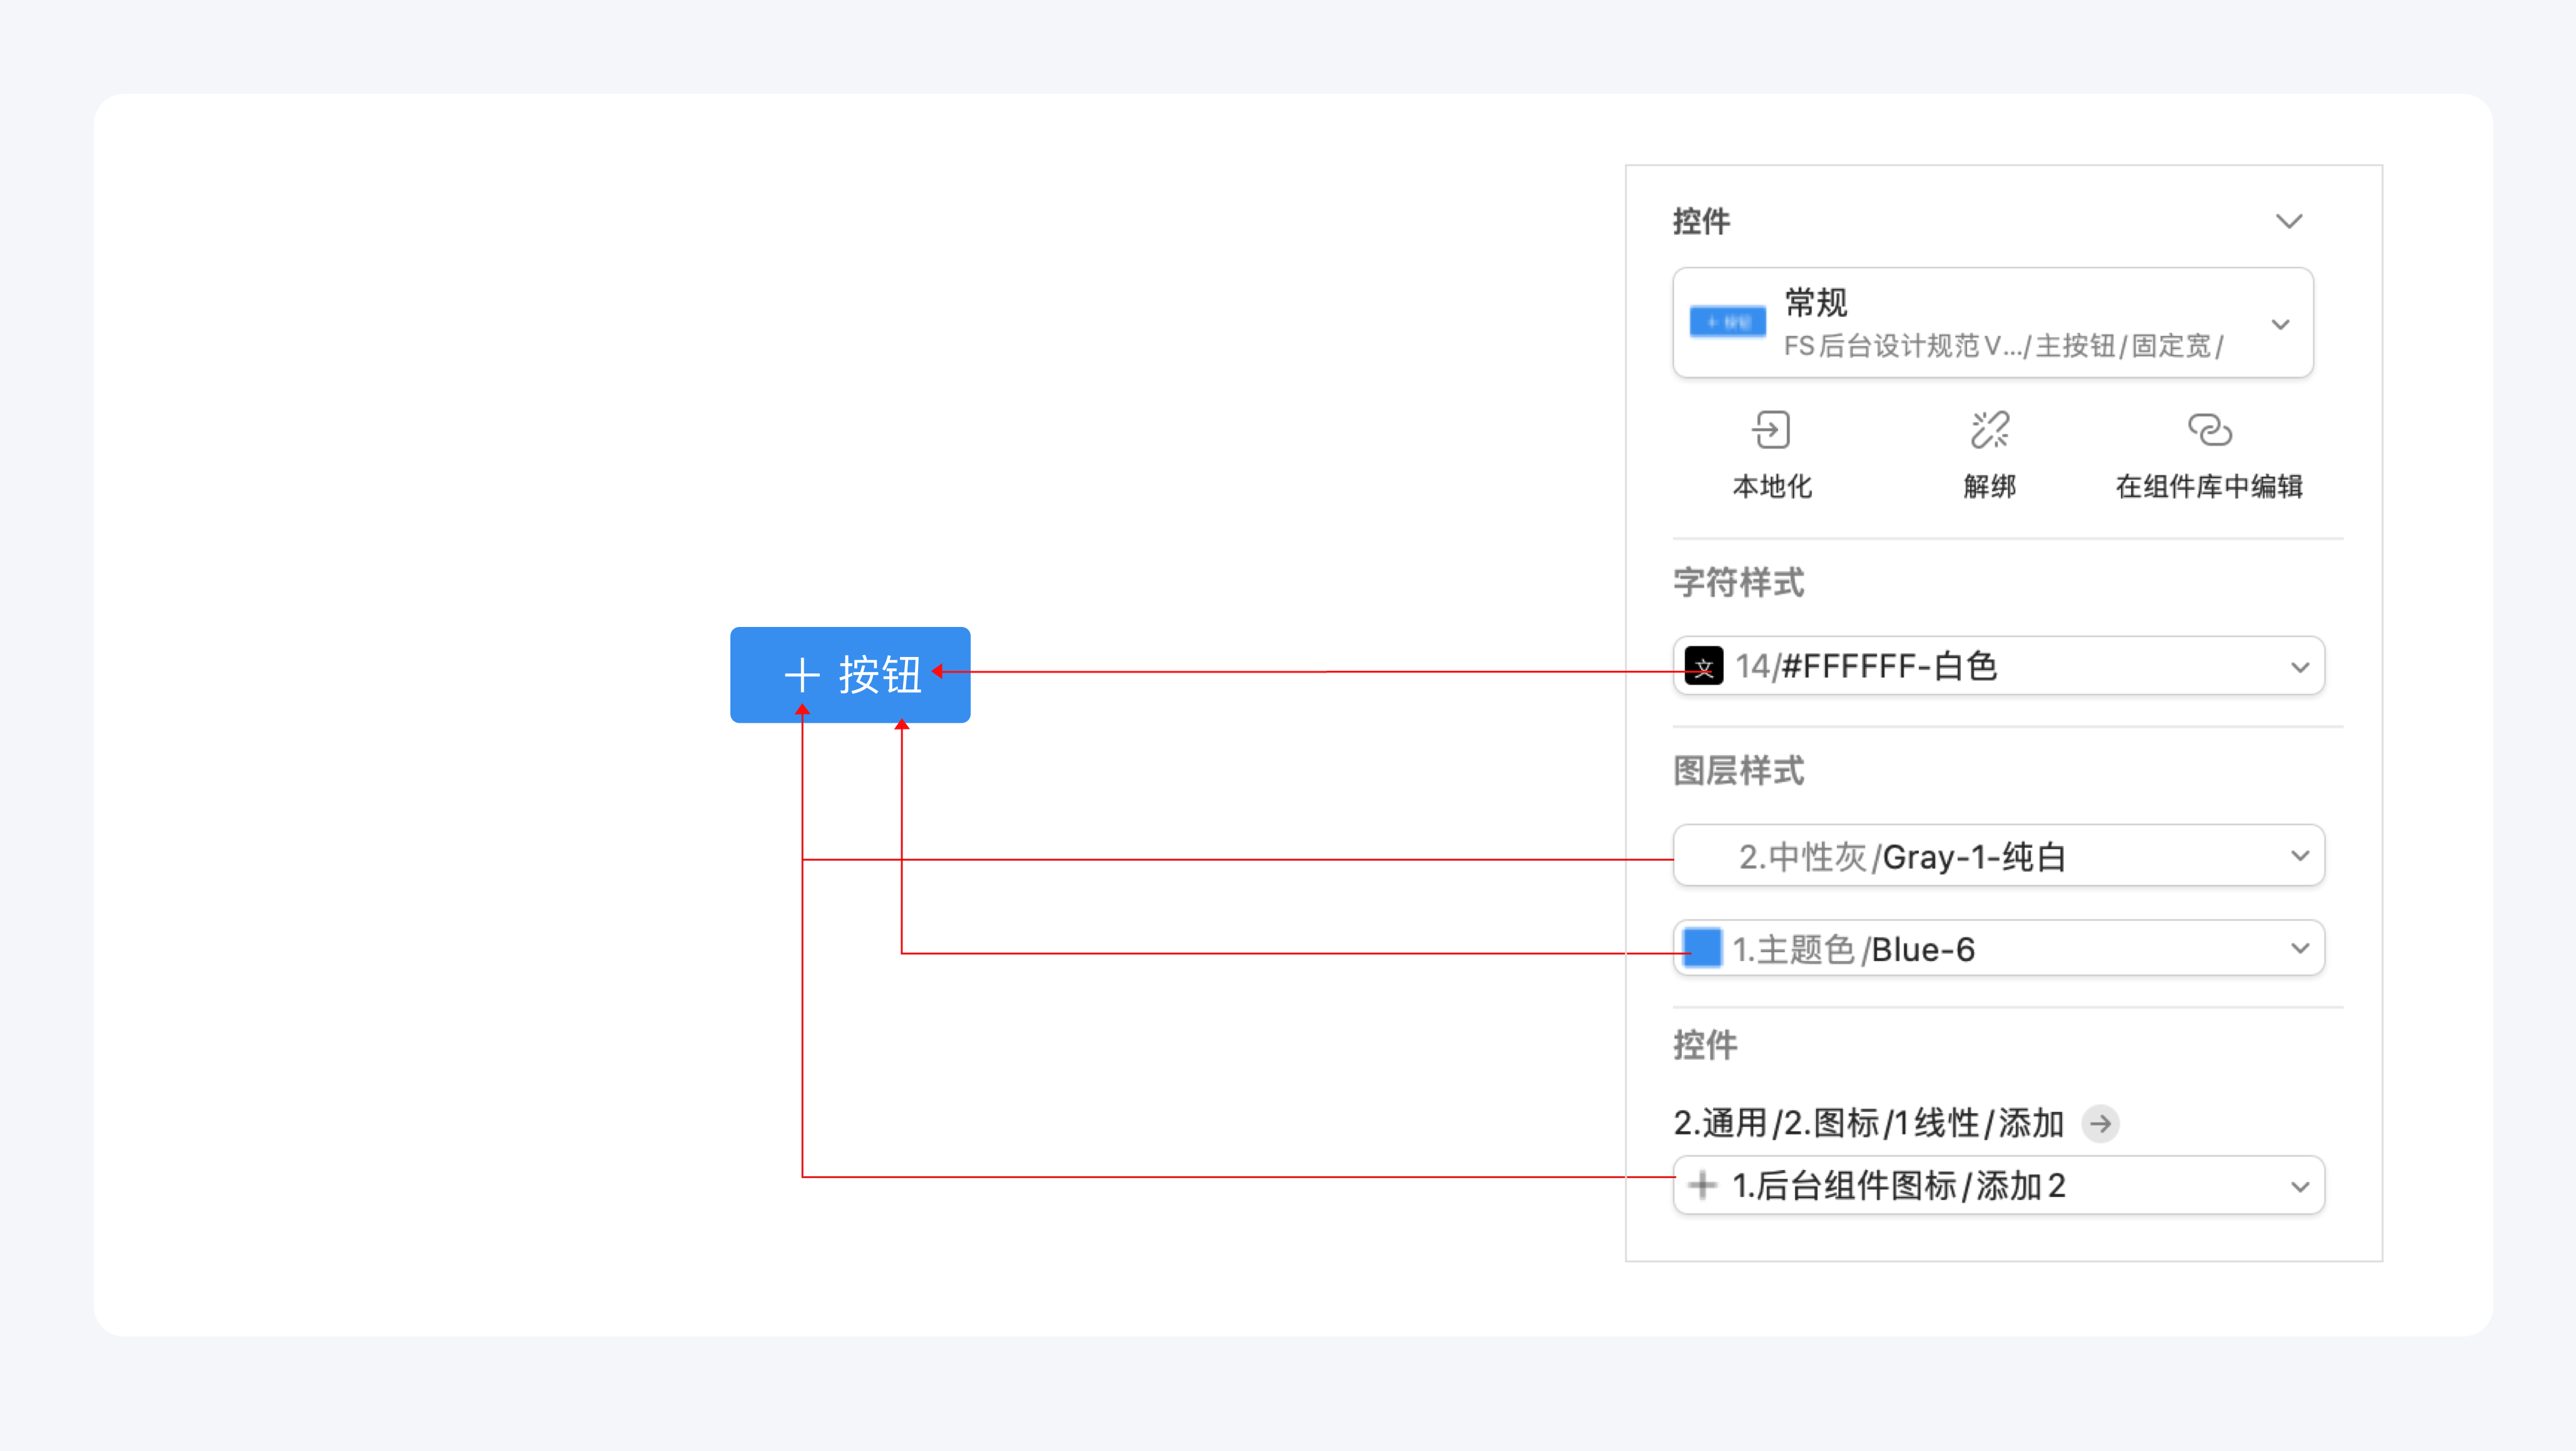The height and width of the screenshot is (1451, 2576).
Task: Click the 解绑 label
Action: click(x=1989, y=487)
